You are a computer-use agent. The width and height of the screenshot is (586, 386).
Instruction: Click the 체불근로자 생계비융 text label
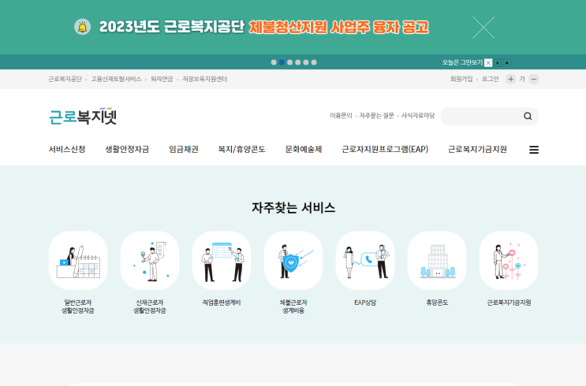(x=293, y=306)
